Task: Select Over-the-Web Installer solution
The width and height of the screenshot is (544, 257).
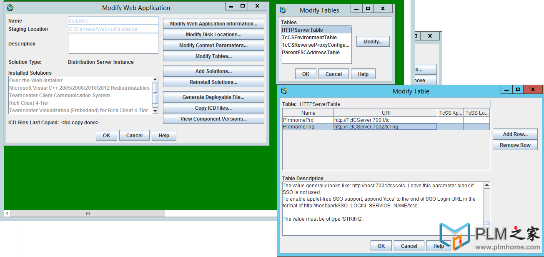Action: (80, 81)
